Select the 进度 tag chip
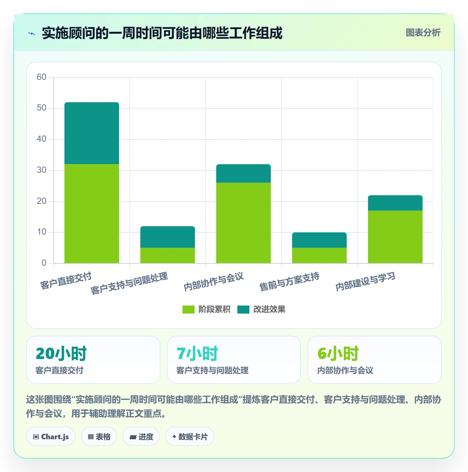 tap(141, 436)
